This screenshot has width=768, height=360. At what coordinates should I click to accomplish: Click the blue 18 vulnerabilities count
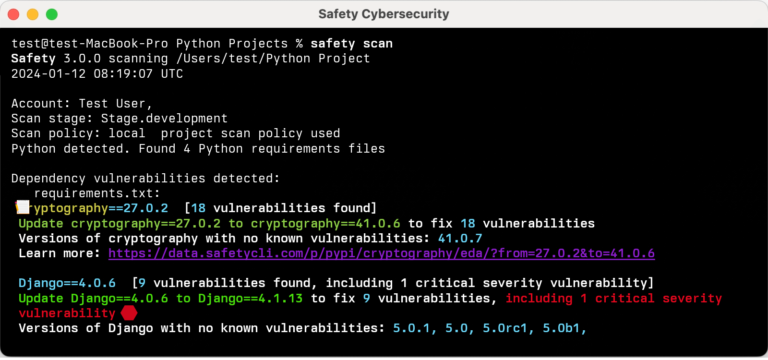pos(199,207)
